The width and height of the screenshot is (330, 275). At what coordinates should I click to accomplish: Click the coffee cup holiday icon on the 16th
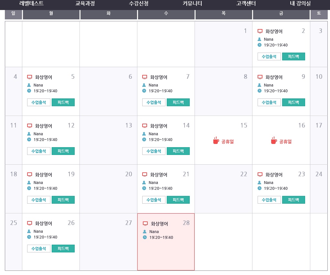click(274, 140)
